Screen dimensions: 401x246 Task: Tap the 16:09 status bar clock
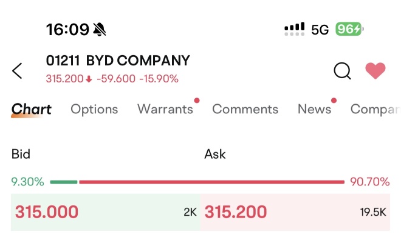click(67, 29)
